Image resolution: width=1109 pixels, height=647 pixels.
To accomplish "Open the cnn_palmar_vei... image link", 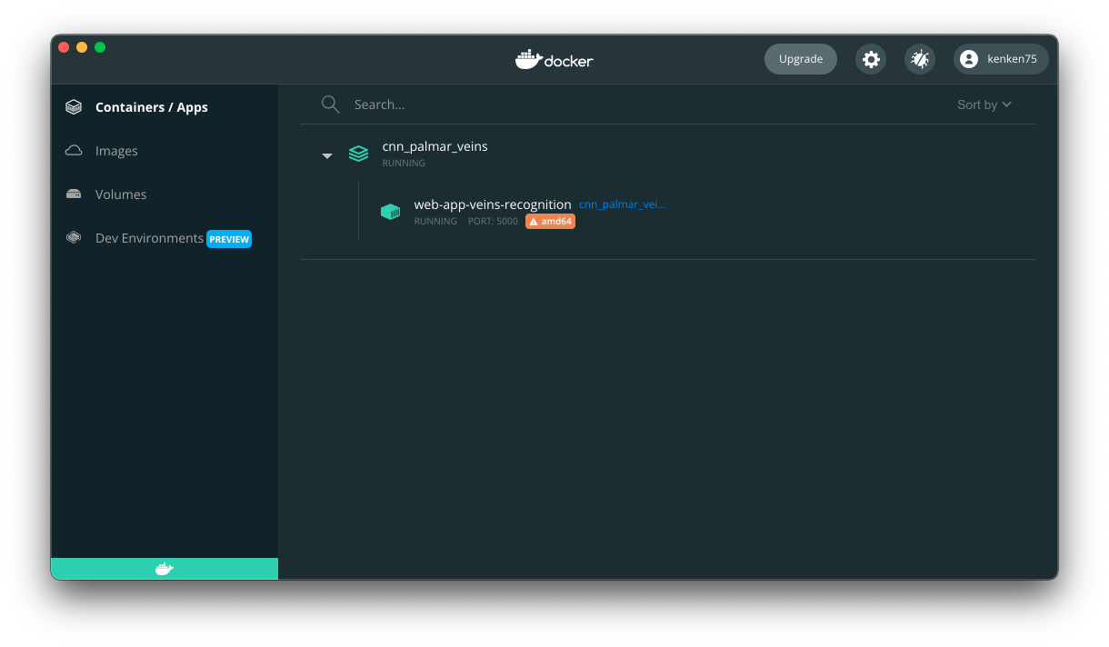I will tap(623, 204).
